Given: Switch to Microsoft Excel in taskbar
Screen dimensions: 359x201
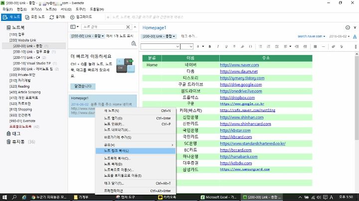Looking at the screenshot, I should (219, 197).
